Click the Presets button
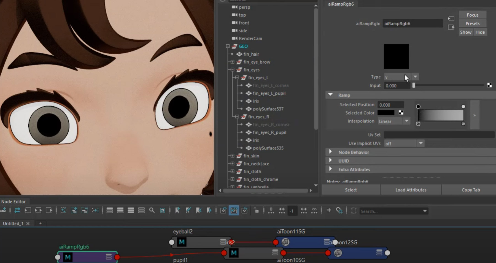Screen dimensions: 496x263 point(472,23)
